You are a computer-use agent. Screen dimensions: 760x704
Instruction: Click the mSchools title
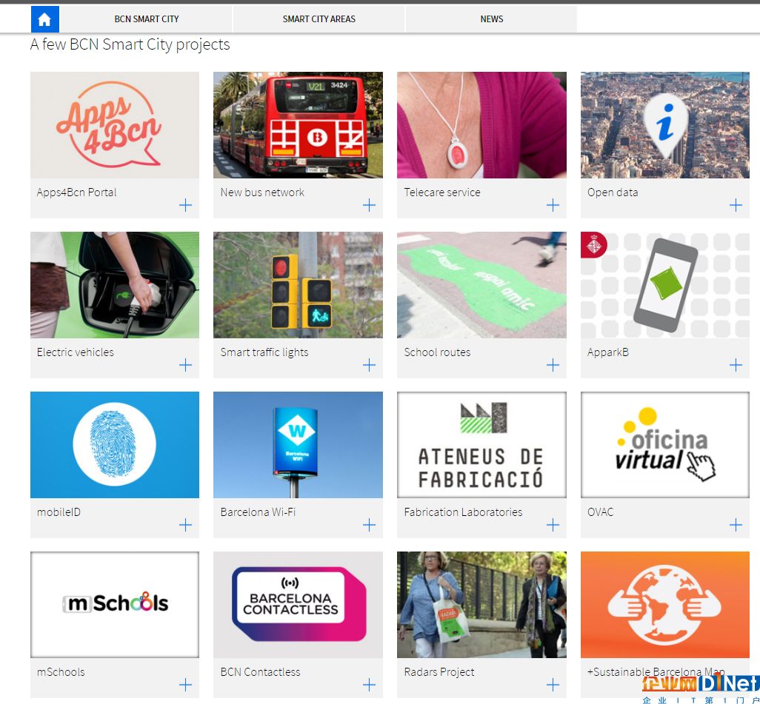[x=61, y=672]
